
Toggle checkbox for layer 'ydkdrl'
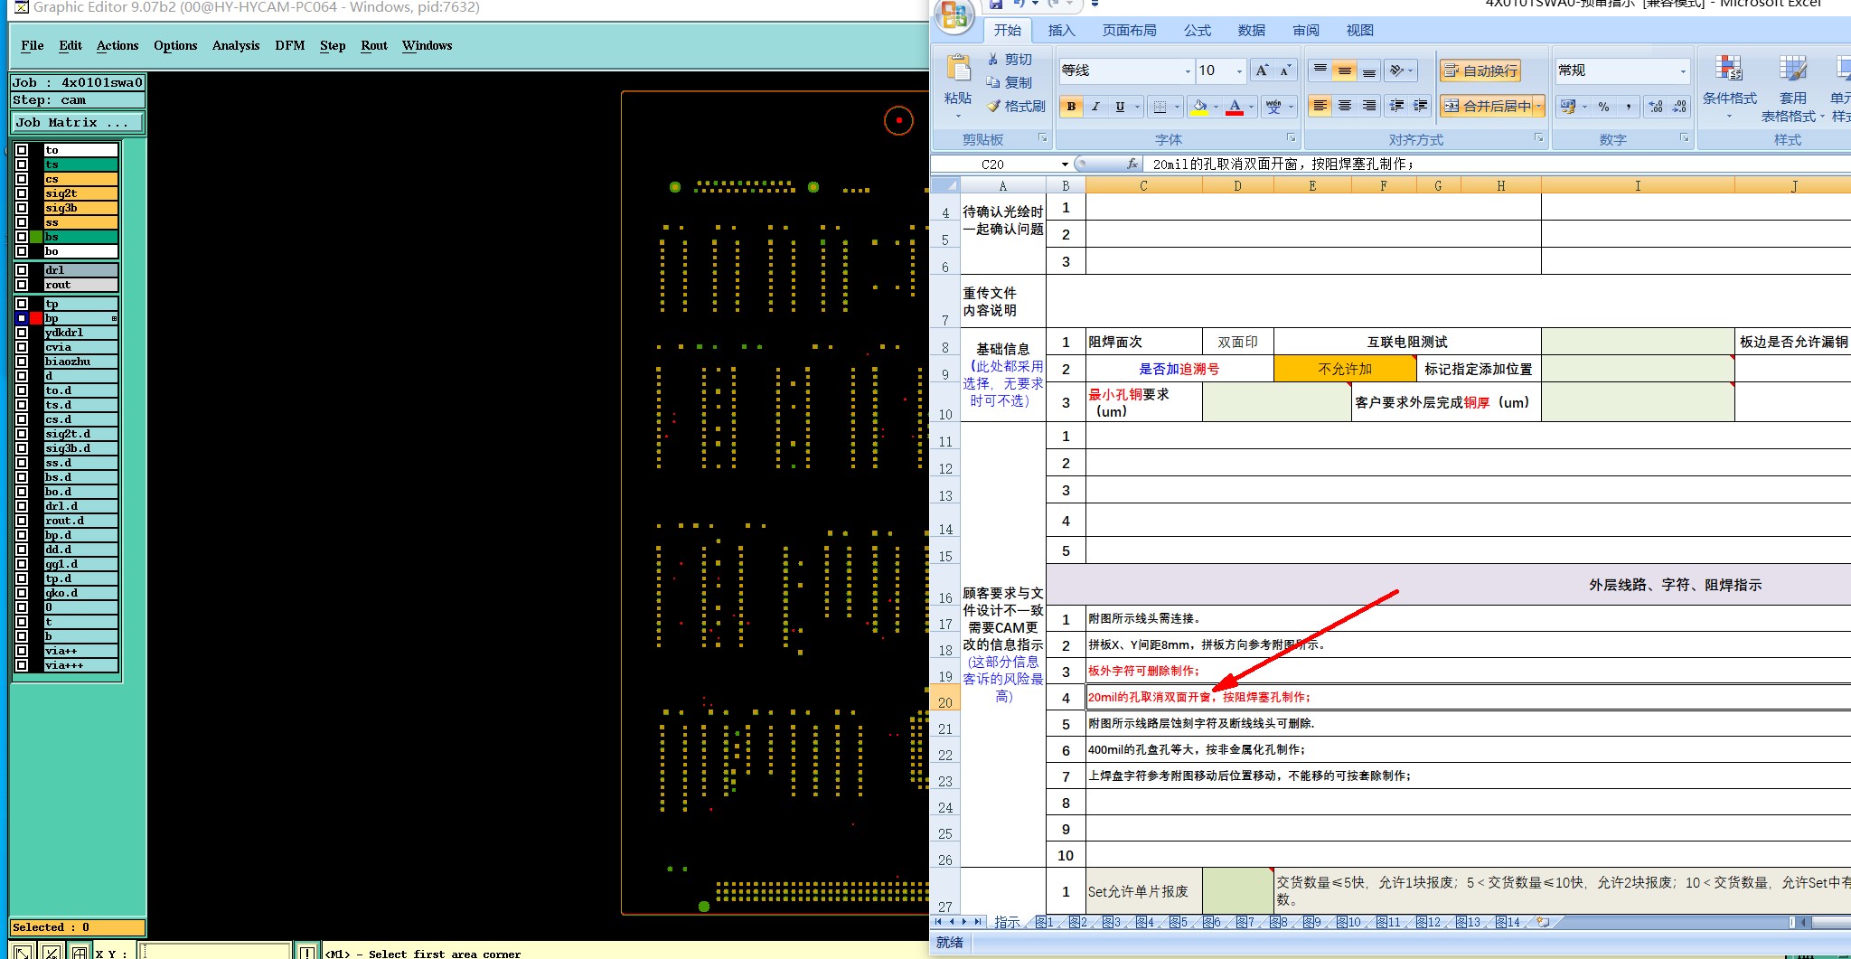(x=22, y=333)
